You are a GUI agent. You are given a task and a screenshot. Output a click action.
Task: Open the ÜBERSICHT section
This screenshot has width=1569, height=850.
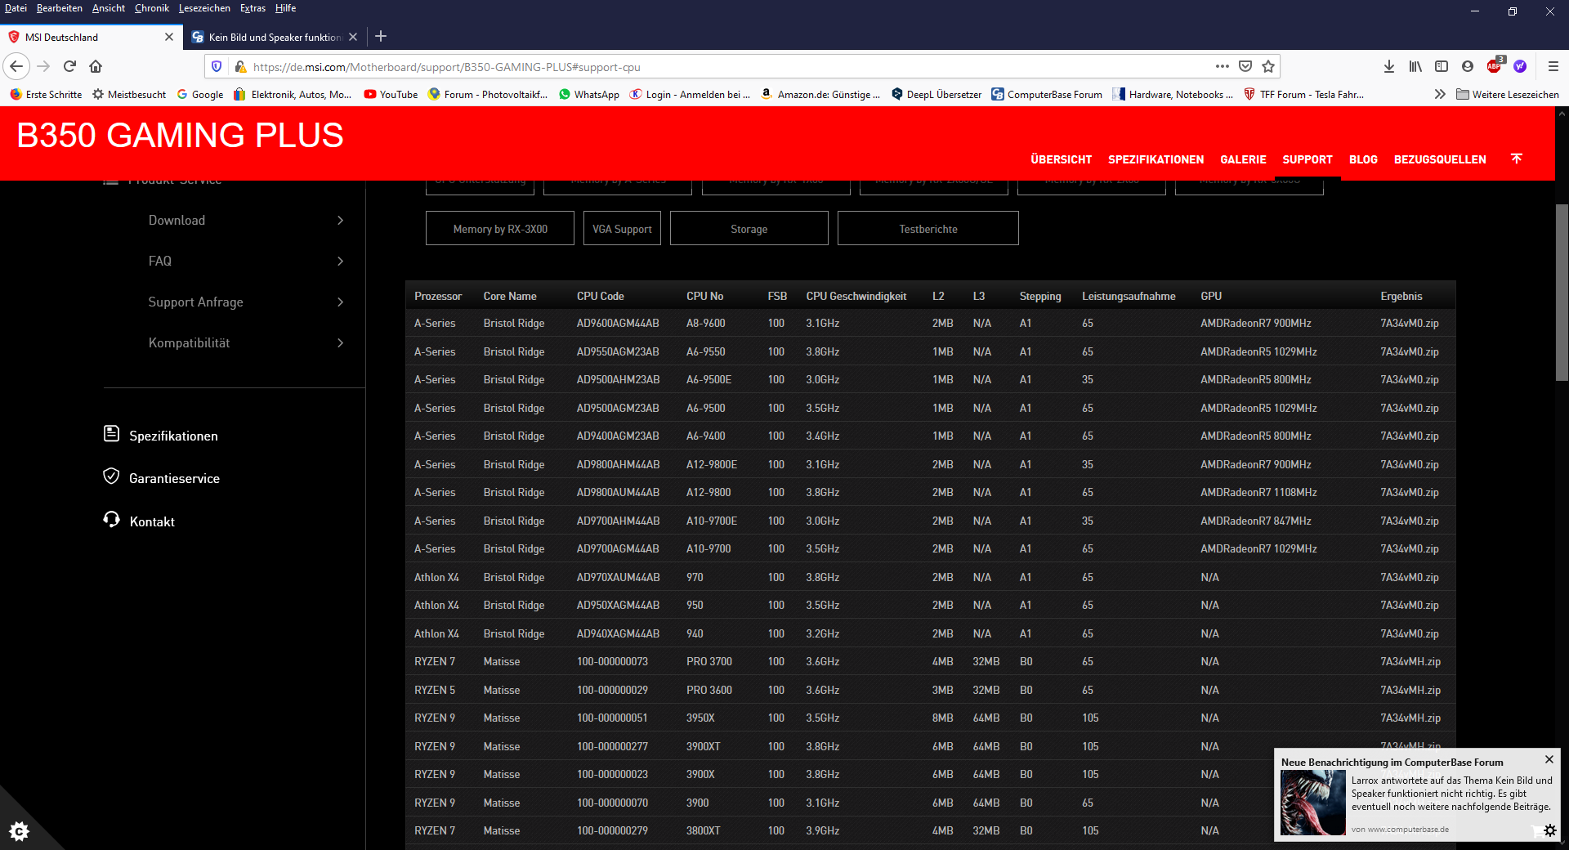pos(1061,159)
